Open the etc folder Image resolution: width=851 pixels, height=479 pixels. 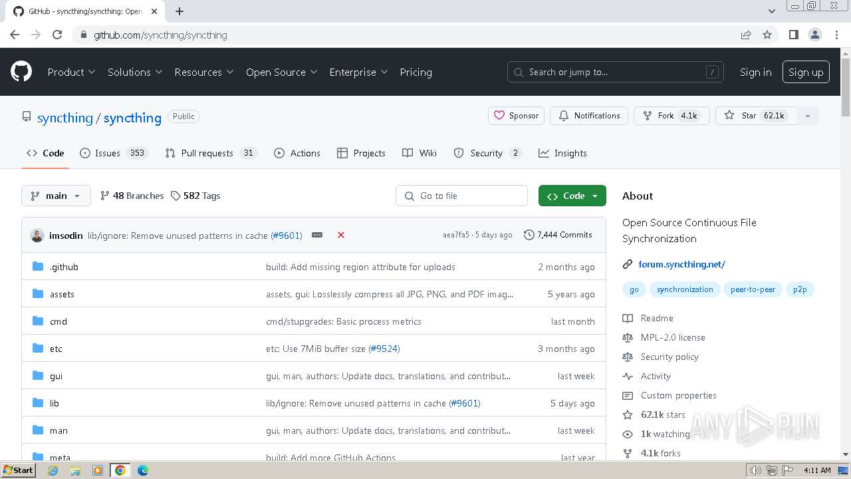(56, 349)
